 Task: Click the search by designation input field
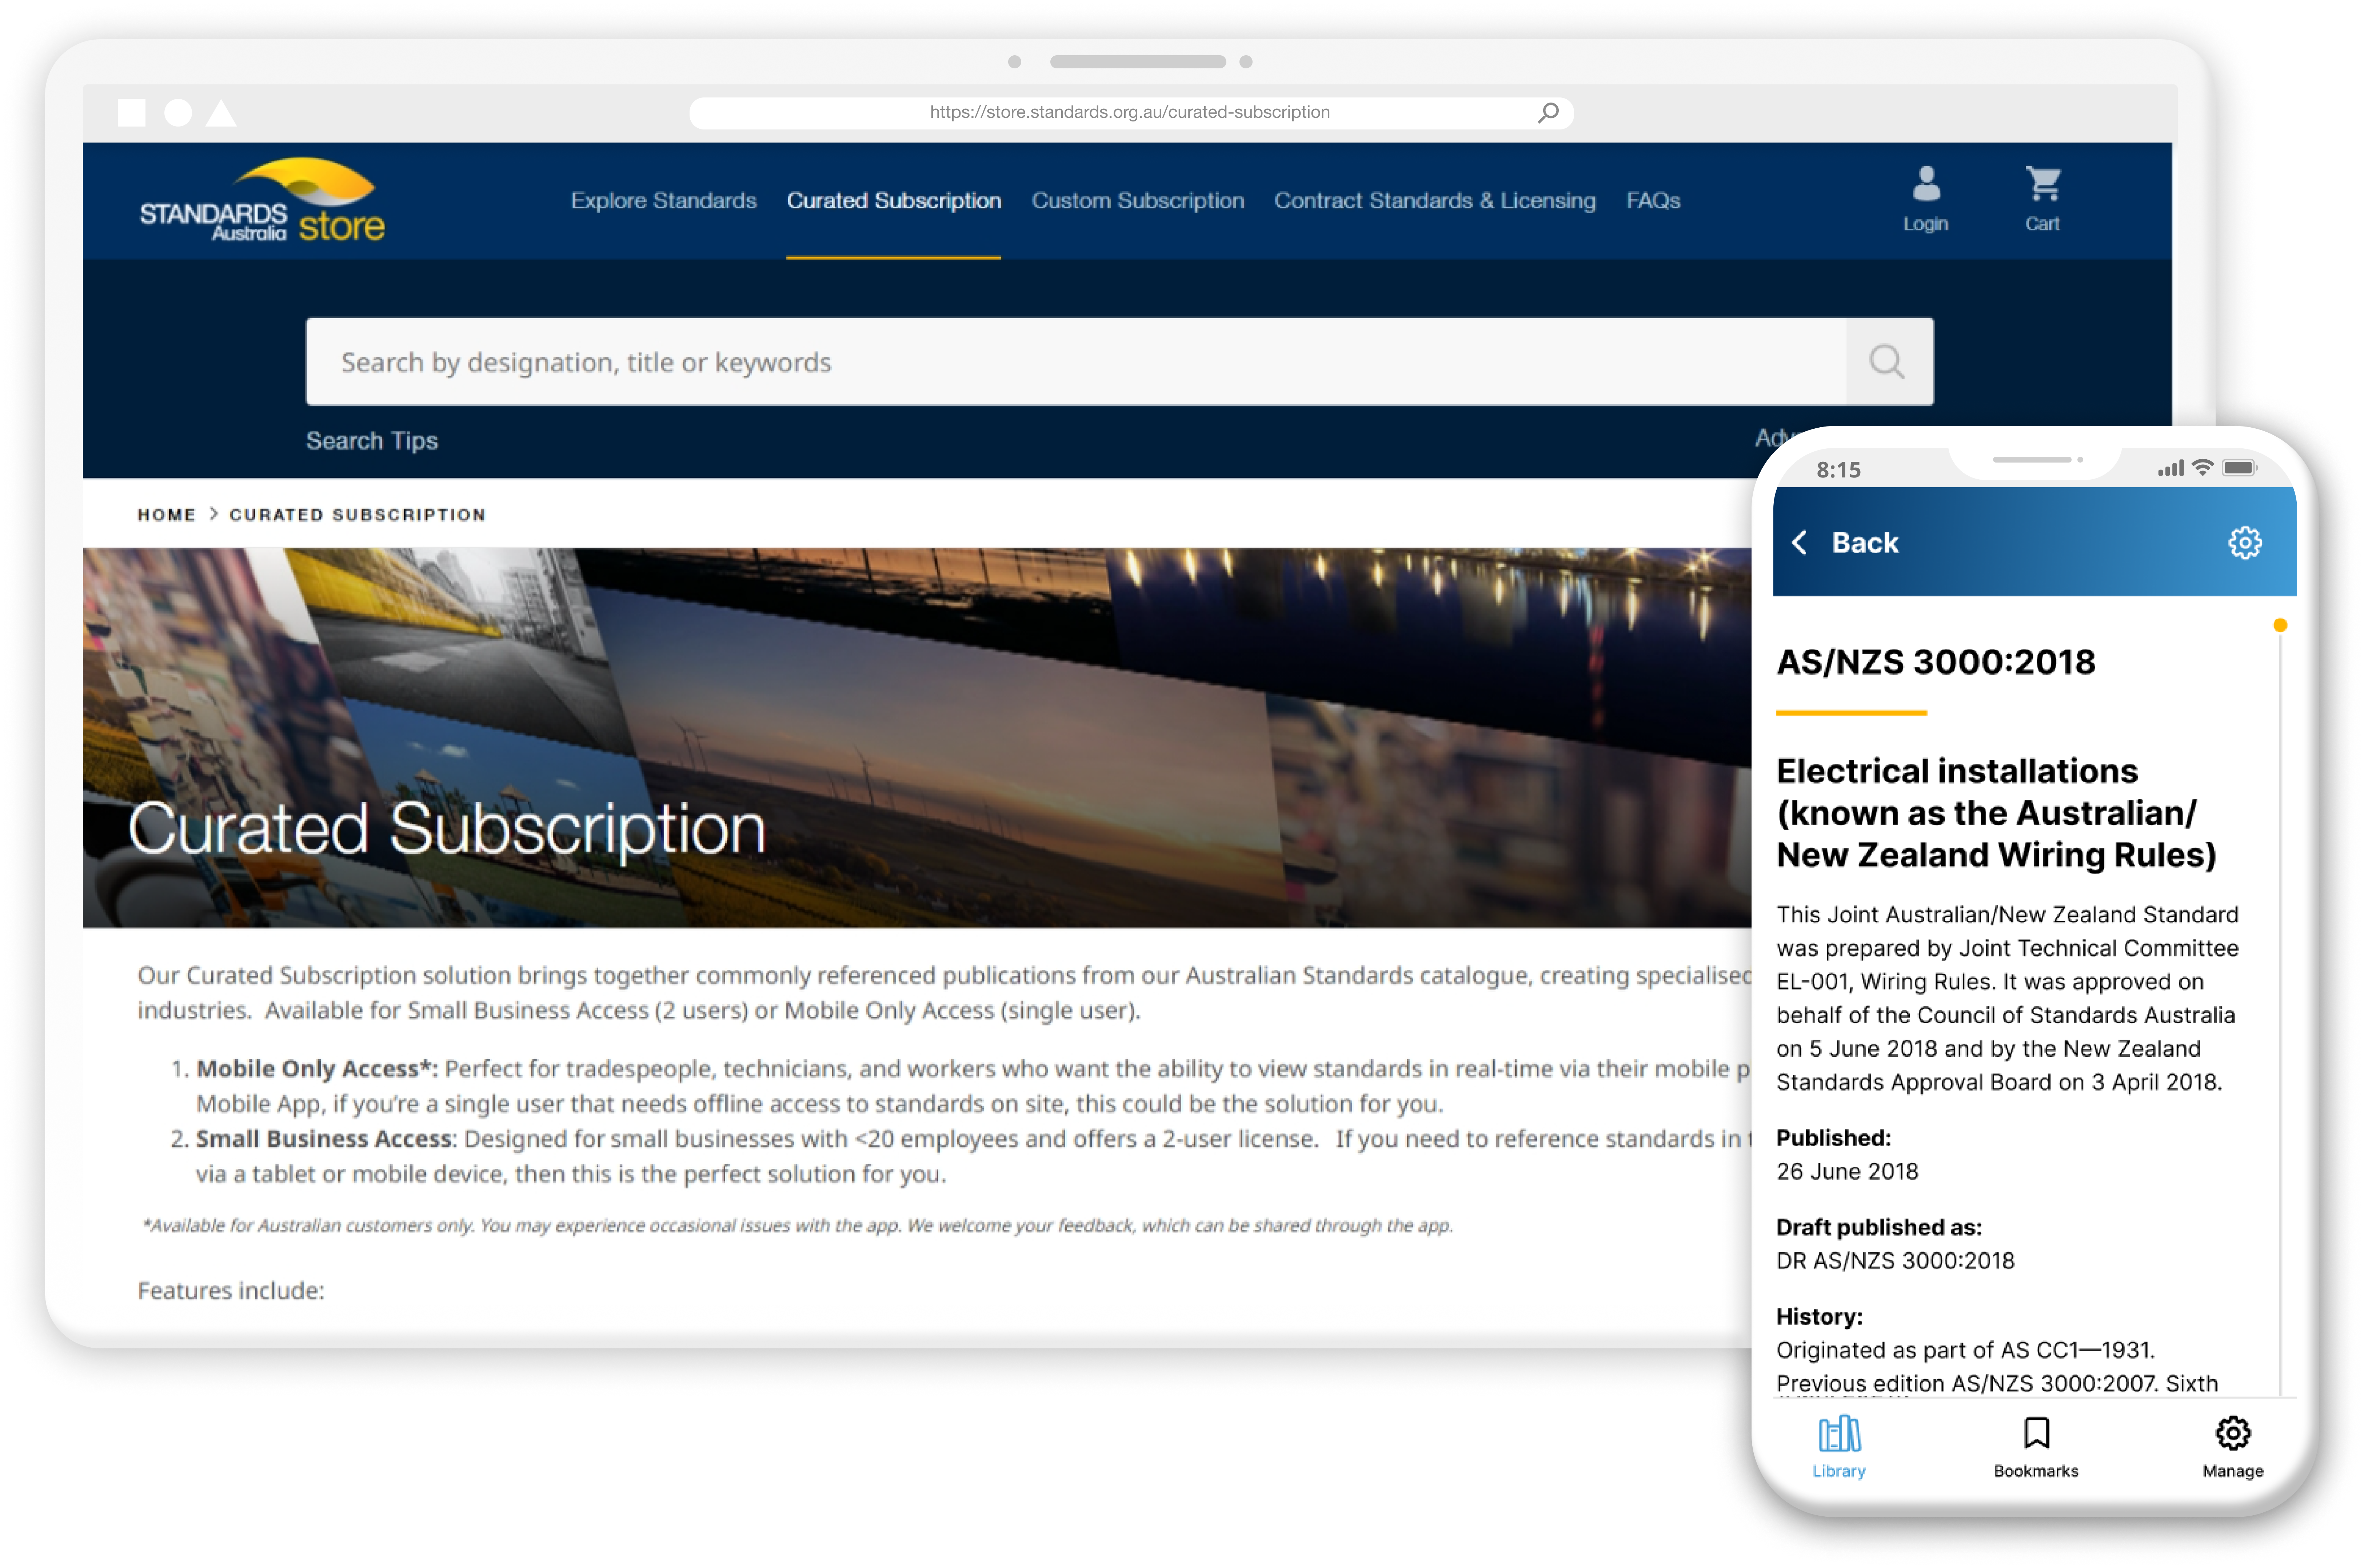[x=1076, y=362]
